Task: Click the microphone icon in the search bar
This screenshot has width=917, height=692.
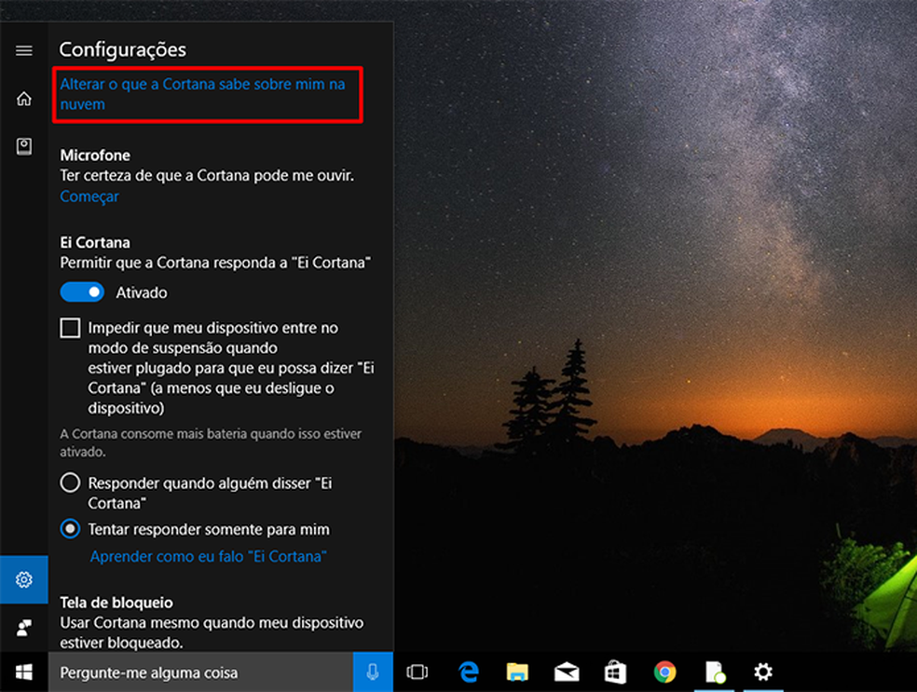Action: pyautogui.click(x=372, y=672)
